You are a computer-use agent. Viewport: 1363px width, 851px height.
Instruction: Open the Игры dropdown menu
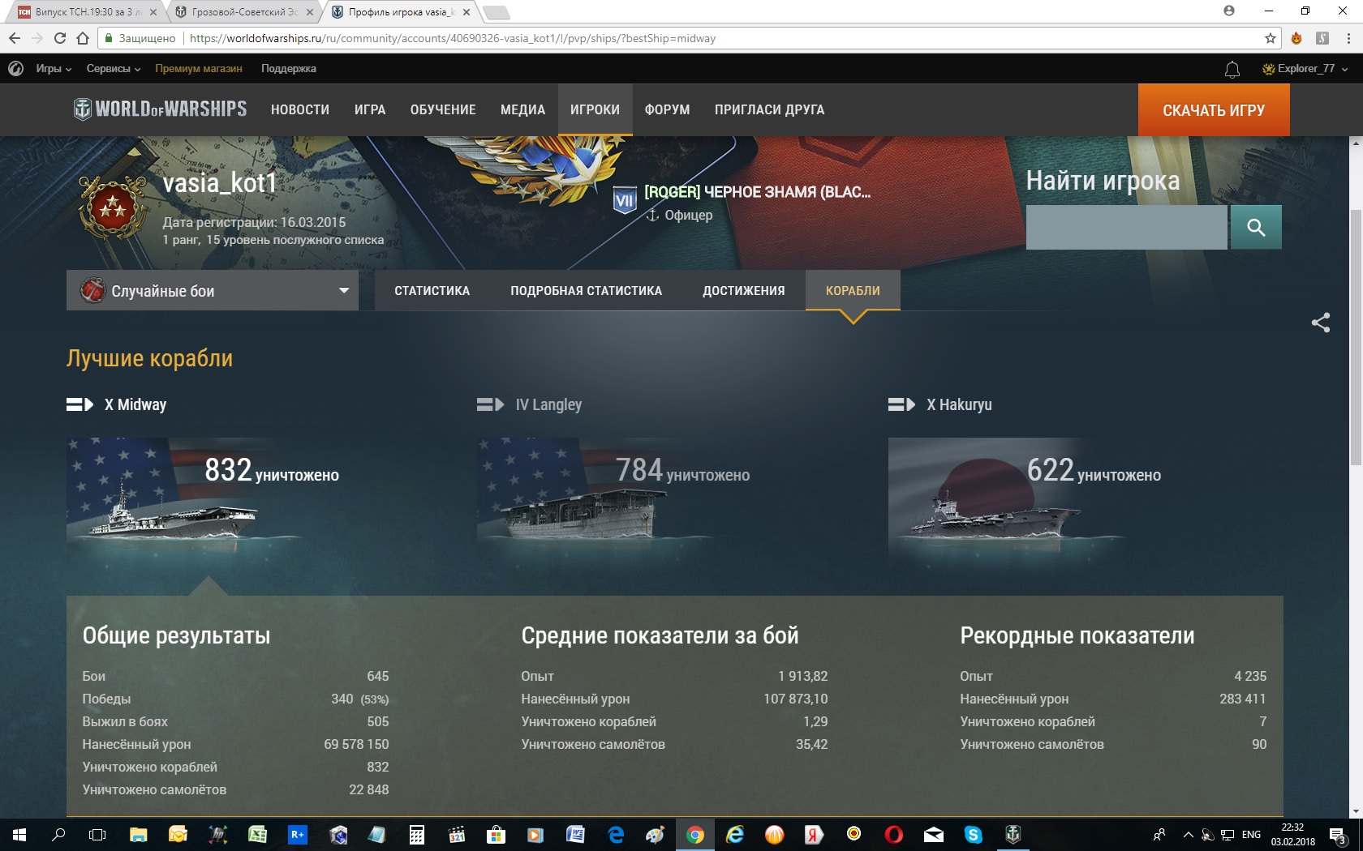pyautogui.click(x=54, y=69)
